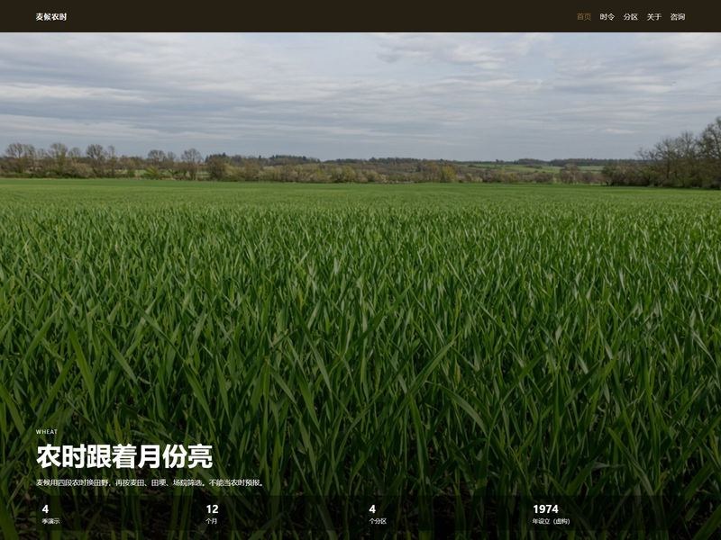Click the 麦候农时 site logo
The height and width of the screenshot is (540, 721).
(x=51, y=16)
